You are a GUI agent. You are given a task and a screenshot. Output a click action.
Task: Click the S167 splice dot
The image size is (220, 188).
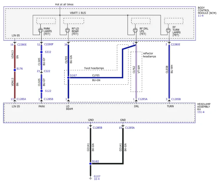(68, 78)
